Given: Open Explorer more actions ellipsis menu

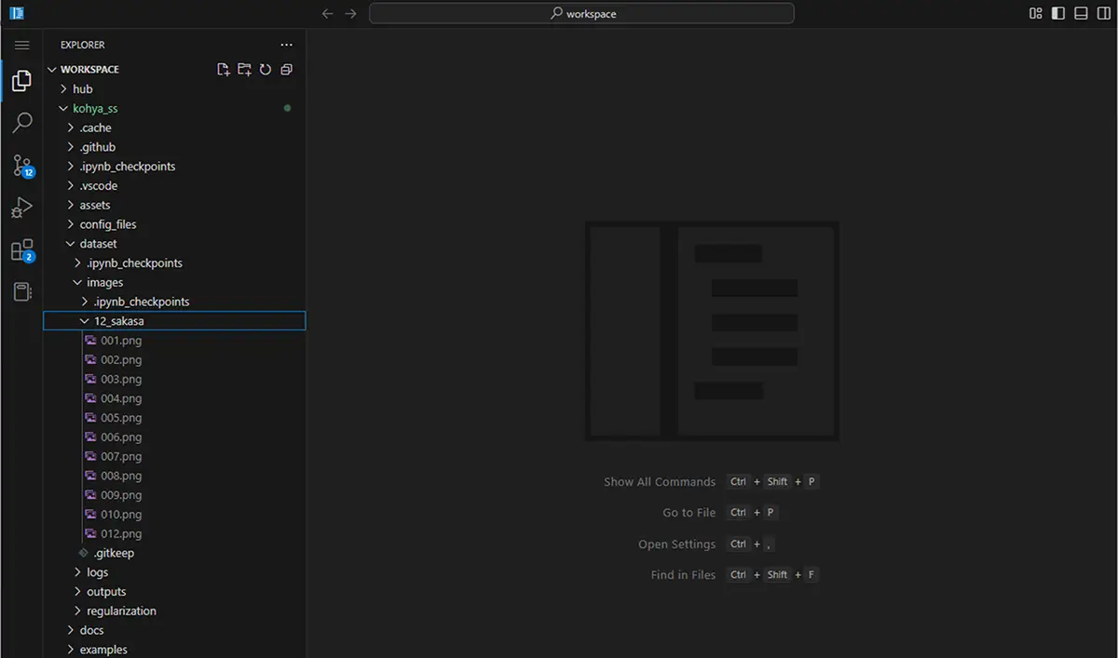Looking at the screenshot, I should 286,45.
